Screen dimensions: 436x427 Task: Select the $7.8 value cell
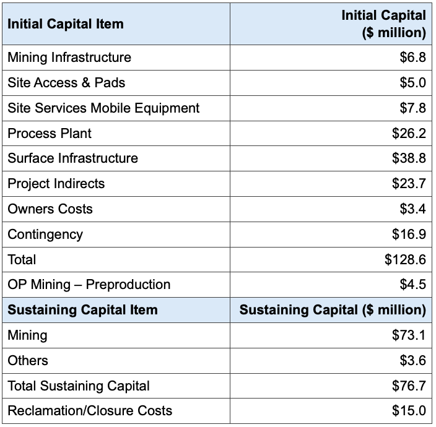(412, 108)
